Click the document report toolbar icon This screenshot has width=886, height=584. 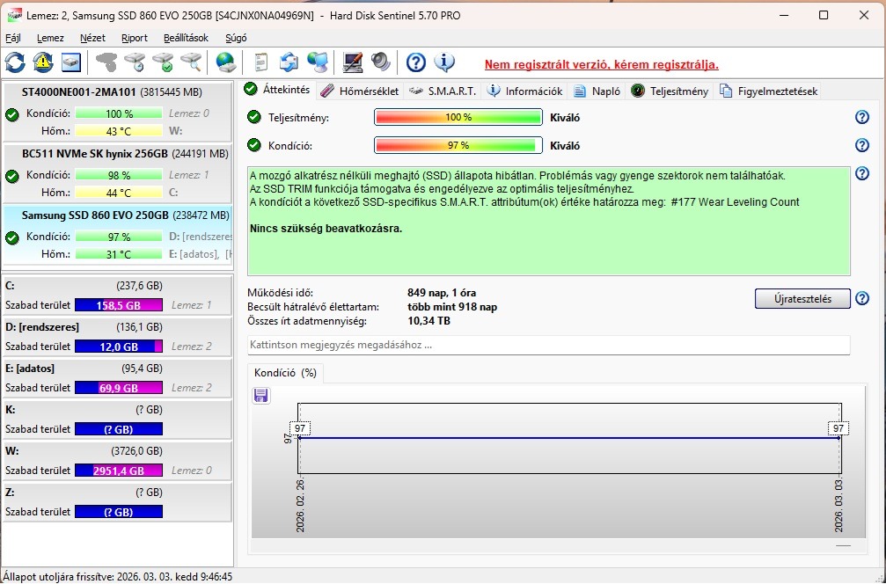(x=261, y=62)
